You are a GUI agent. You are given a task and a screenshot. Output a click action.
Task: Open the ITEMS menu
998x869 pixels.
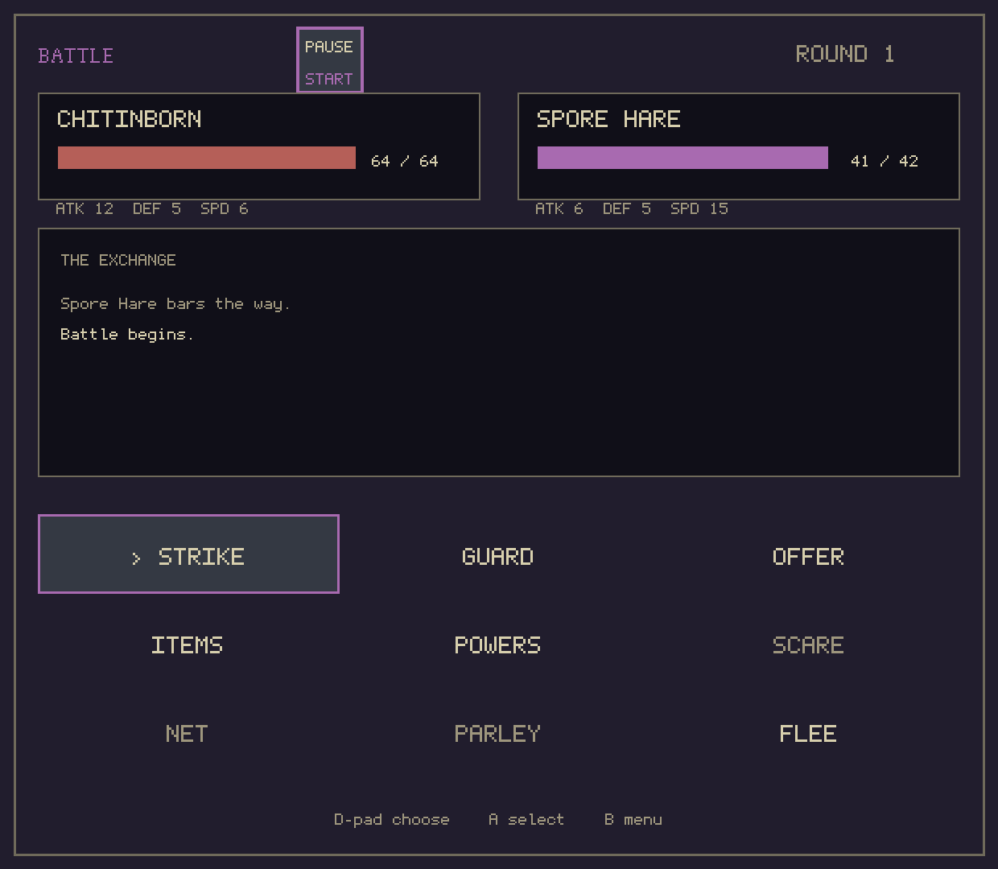click(x=188, y=645)
